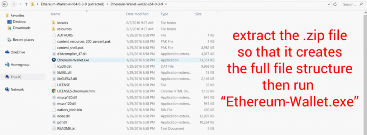Select the msvcr120.dll file icon
The height and width of the screenshot is (135, 367).
(x=54, y=103)
